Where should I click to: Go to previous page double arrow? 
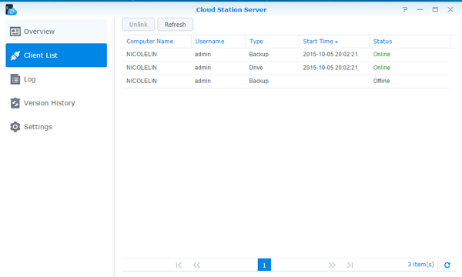coord(196,265)
